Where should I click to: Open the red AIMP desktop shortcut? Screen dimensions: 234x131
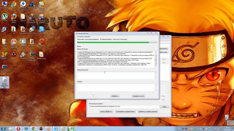14,55
